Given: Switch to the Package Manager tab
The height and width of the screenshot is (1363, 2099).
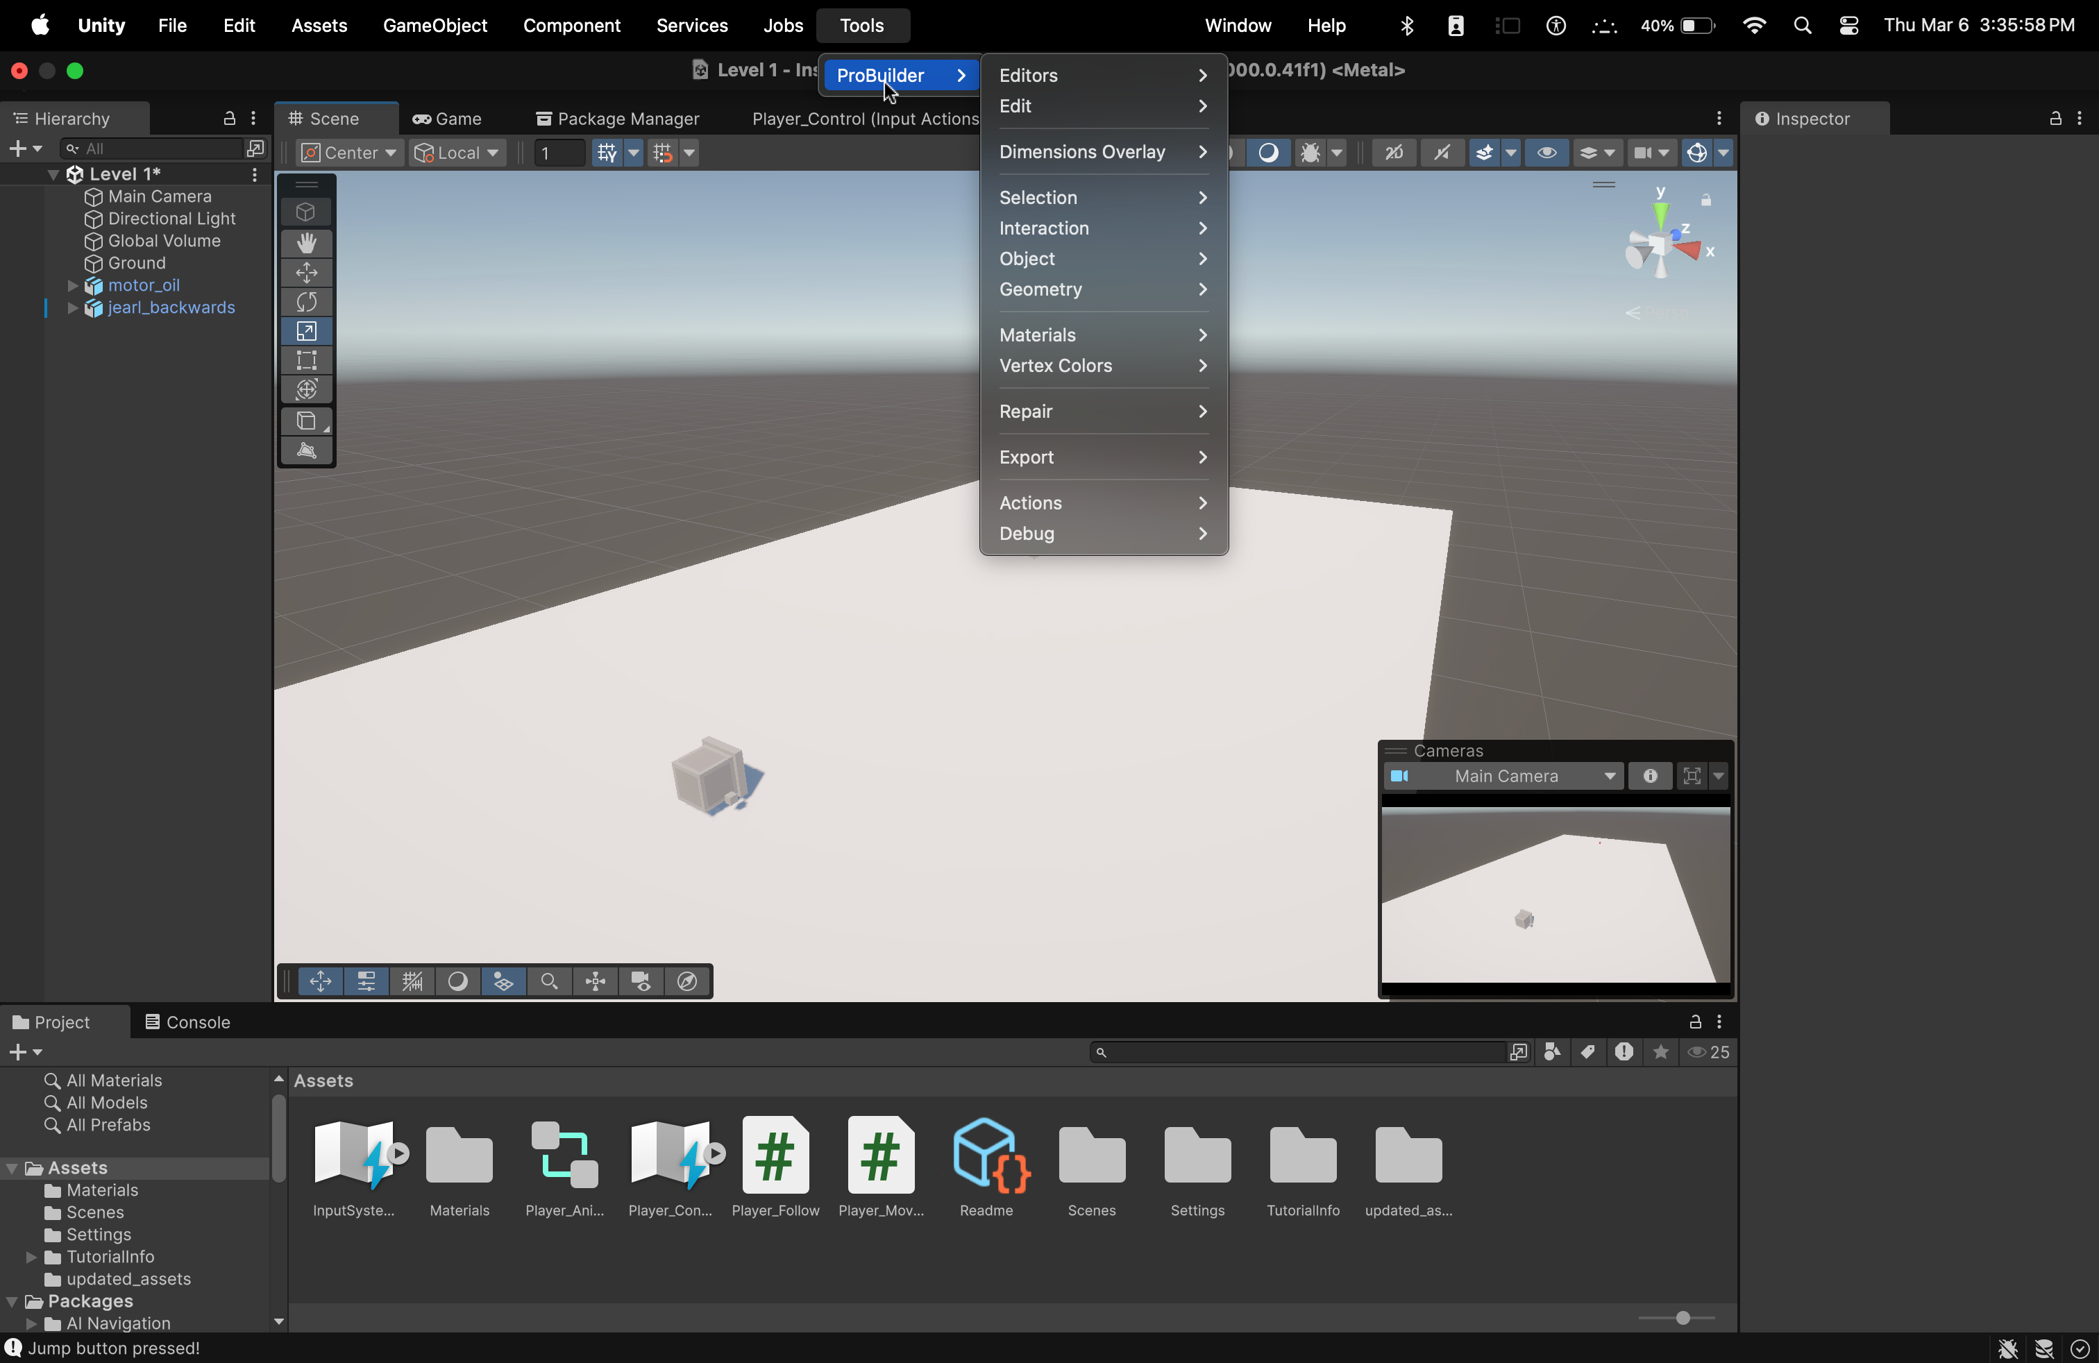Looking at the screenshot, I should (617, 118).
